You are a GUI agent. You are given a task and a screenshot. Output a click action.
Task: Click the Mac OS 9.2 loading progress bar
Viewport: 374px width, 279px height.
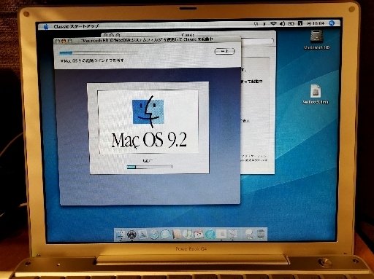[x=150, y=167]
